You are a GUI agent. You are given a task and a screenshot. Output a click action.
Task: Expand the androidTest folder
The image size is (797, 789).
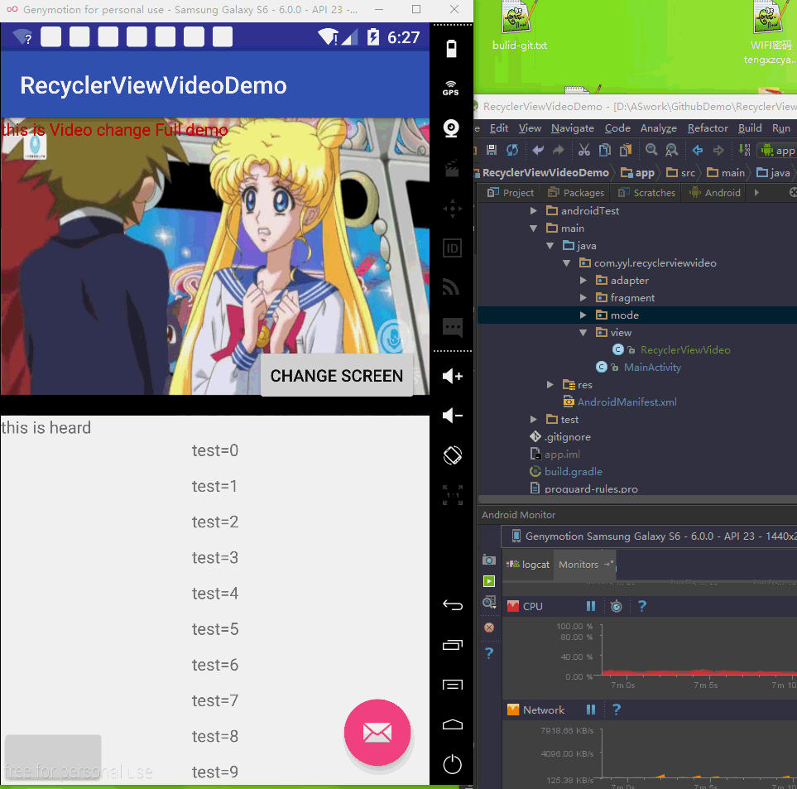(x=533, y=210)
